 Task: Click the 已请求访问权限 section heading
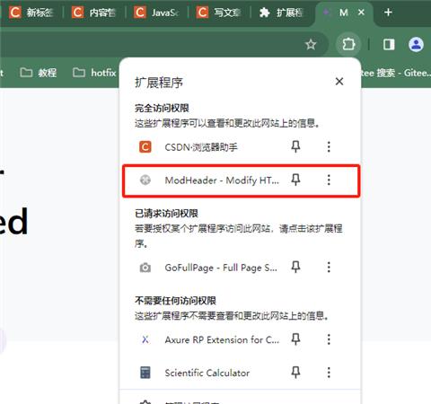[166, 214]
